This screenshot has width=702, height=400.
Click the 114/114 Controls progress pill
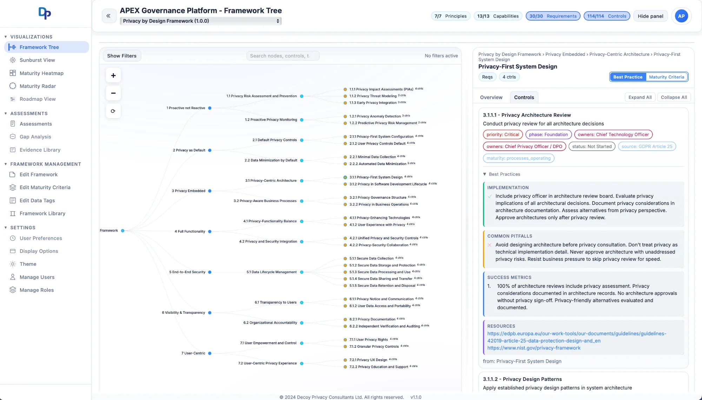[x=607, y=16]
